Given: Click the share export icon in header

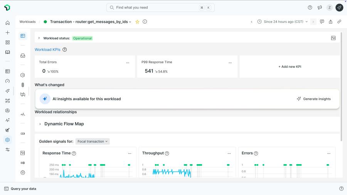Looking at the screenshot, I should 330,22.
